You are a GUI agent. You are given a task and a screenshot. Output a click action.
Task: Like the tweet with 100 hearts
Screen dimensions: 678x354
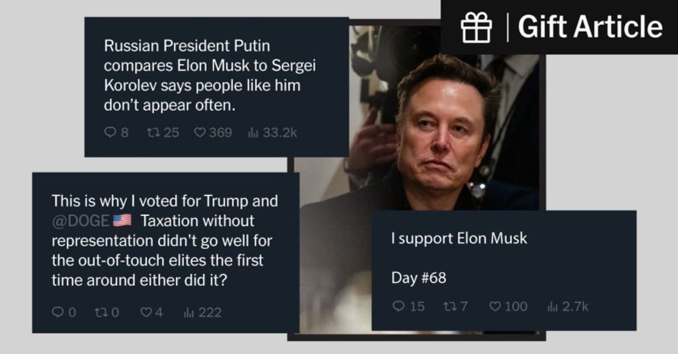point(495,306)
